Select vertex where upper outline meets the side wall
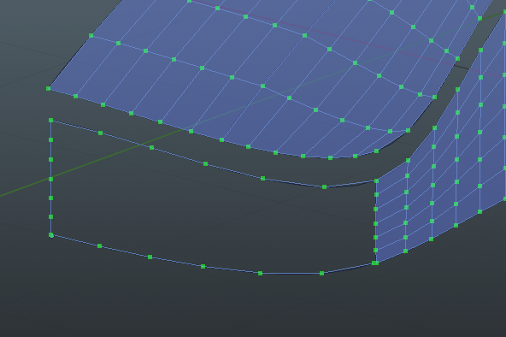 376,181
